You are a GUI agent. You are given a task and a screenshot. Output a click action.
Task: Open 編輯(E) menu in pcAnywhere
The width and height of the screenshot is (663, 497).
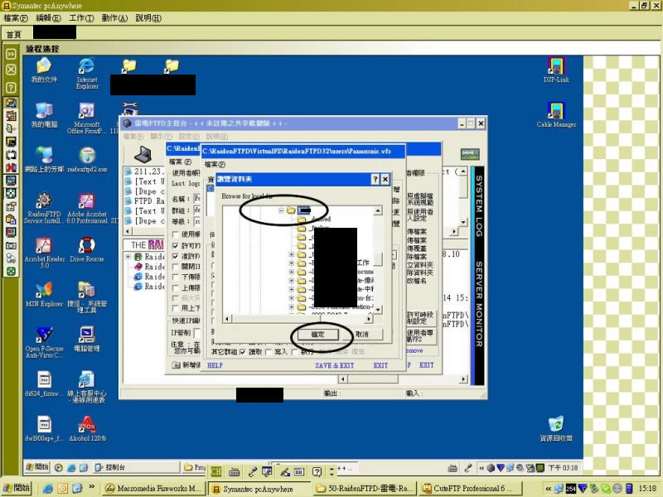(48, 18)
